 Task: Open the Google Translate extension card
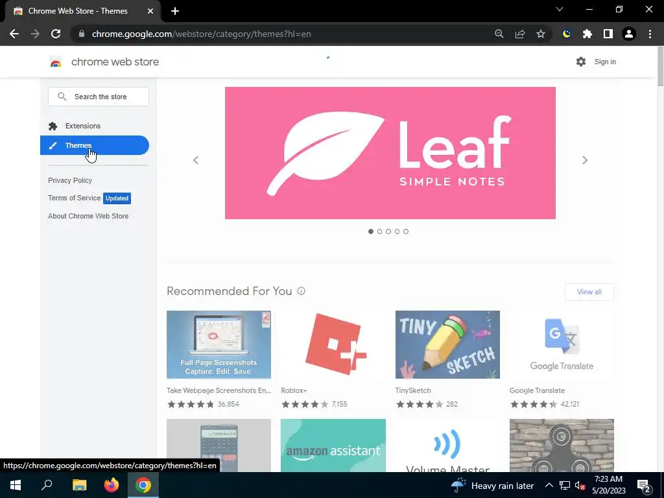click(562, 359)
